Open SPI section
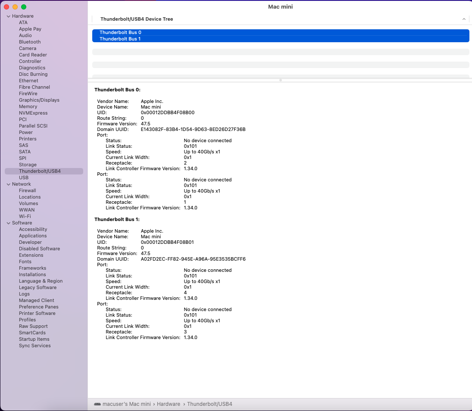Screen dimensions: 472x411 click(22, 158)
